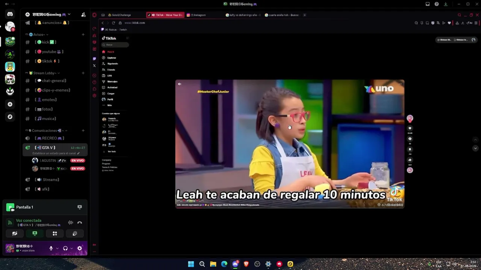Open microphone input options arrow

click(57, 248)
